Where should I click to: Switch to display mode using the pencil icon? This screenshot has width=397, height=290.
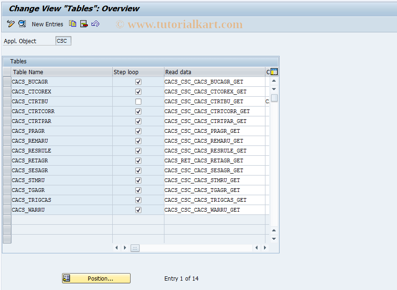[10, 24]
